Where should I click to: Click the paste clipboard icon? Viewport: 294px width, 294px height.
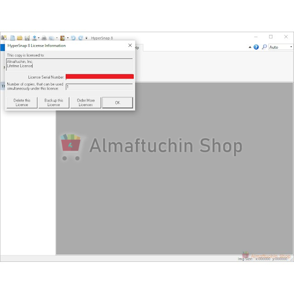tap(62, 38)
